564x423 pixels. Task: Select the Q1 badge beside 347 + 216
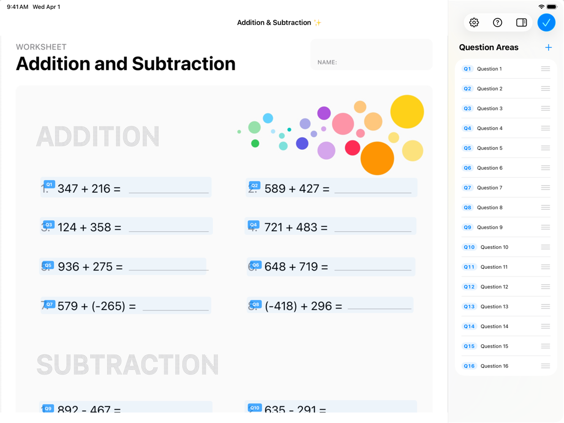[x=48, y=183]
